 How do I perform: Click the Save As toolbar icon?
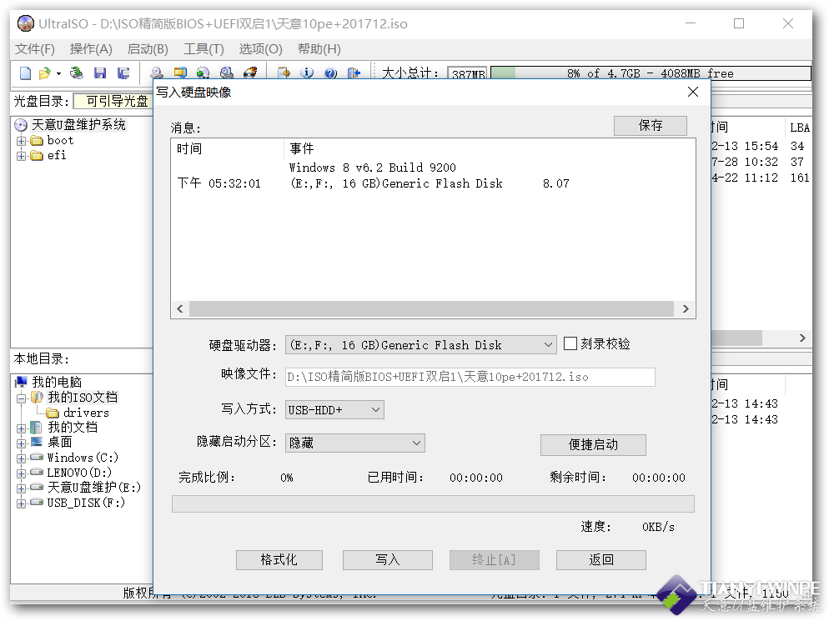pyautogui.click(x=123, y=73)
